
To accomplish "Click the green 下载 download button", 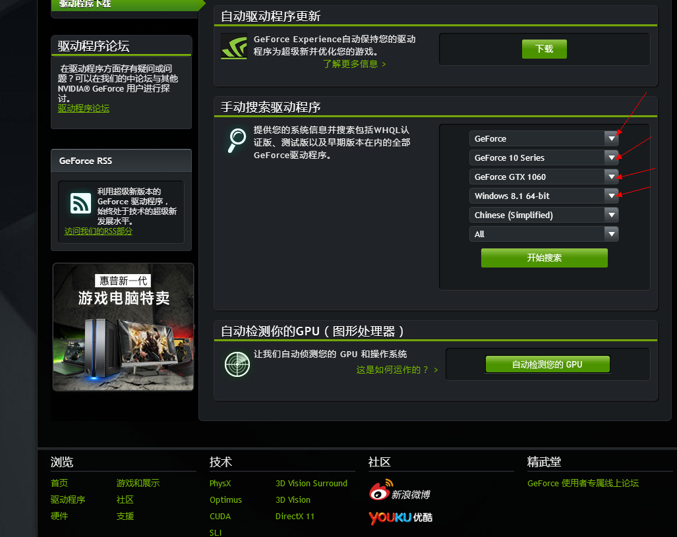I will (x=544, y=49).
